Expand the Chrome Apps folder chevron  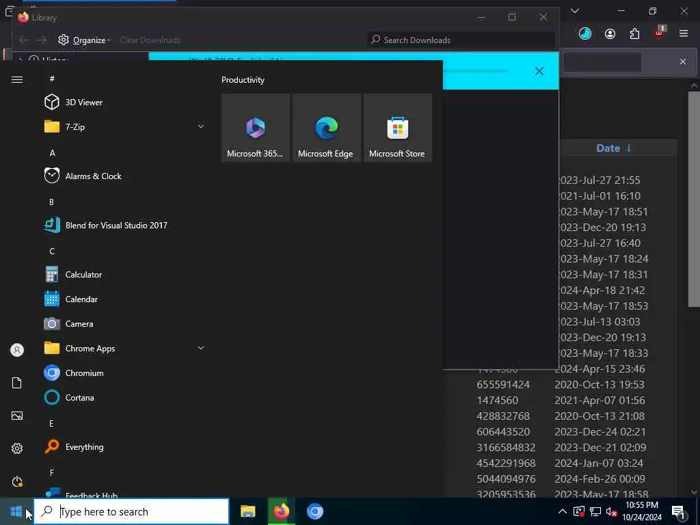pos(201,348)
